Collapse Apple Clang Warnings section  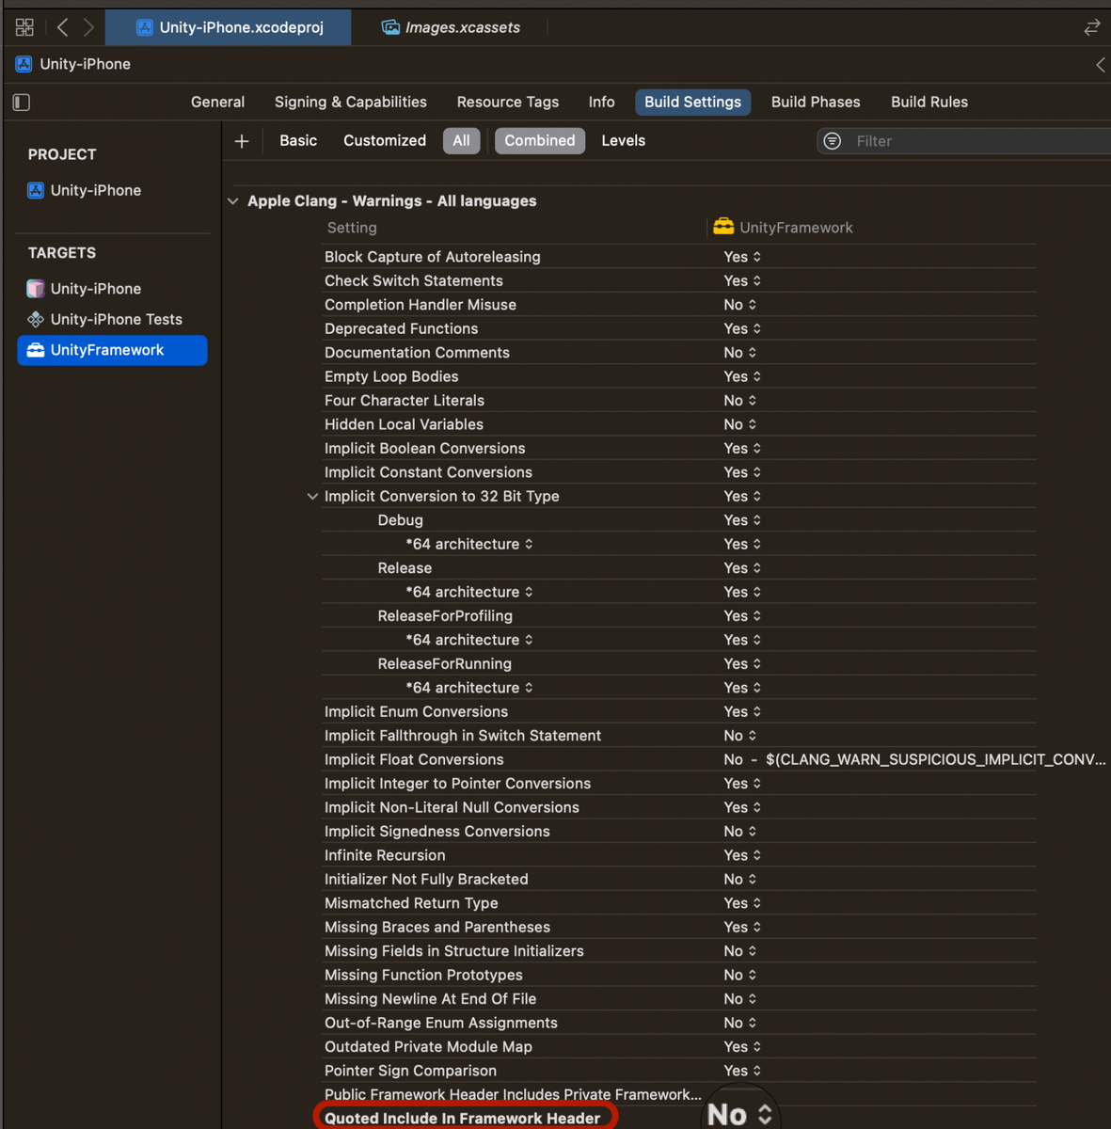click(x=233, y=201)
